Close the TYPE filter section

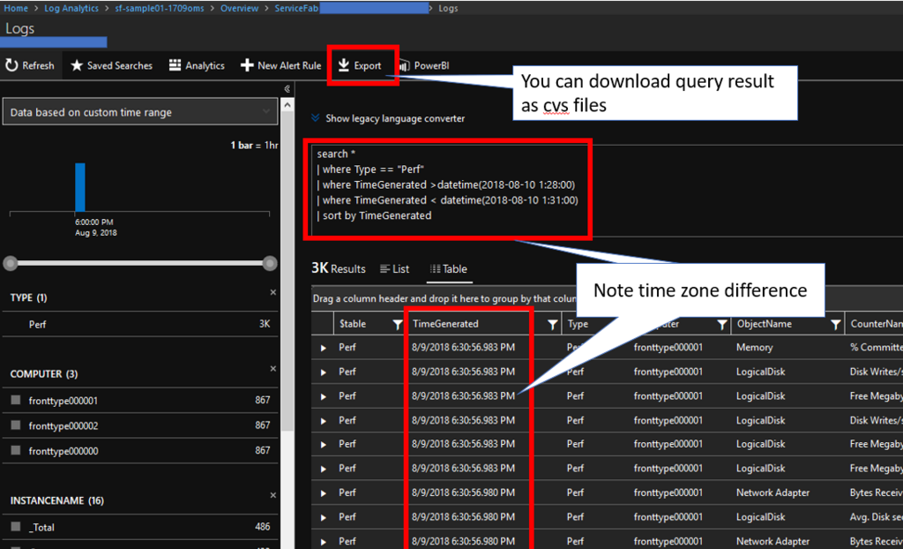(273, 292)
